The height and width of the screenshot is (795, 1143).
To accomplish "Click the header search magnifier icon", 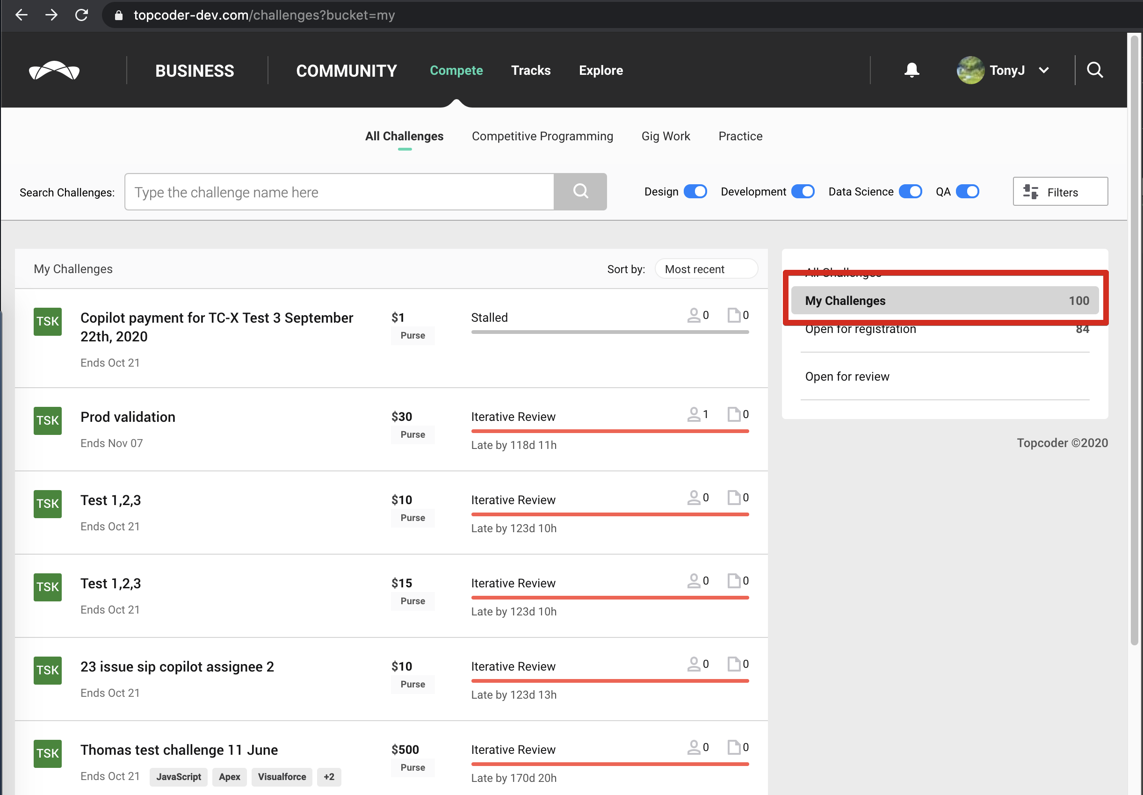I will (1094, 70).
